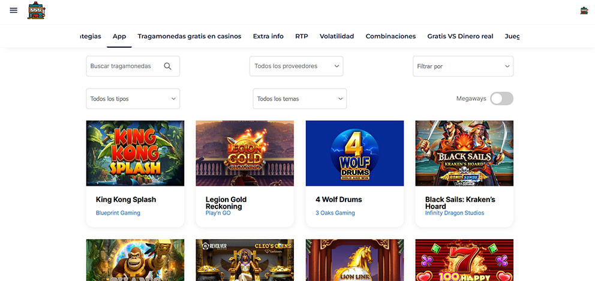Image resolution: width=595 pixels, height=281 pixels.
Task: Open the Extra info tab
Action: click(x=268, y=37)
